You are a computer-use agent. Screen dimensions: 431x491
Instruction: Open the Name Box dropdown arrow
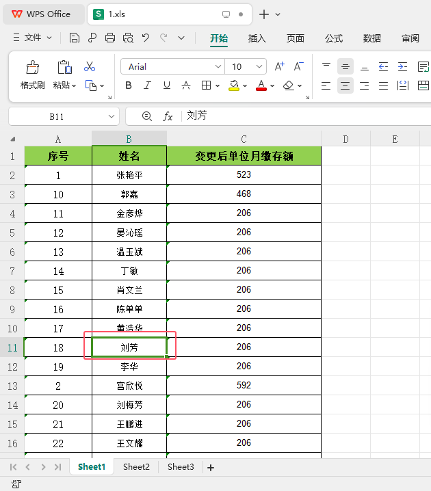click(x=112, y=116)
